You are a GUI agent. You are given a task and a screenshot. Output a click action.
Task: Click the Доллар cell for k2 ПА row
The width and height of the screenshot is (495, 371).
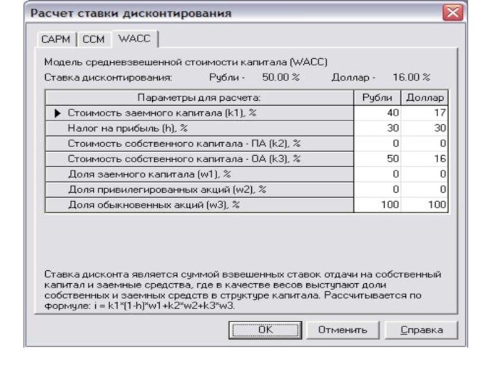coord(424,143)
